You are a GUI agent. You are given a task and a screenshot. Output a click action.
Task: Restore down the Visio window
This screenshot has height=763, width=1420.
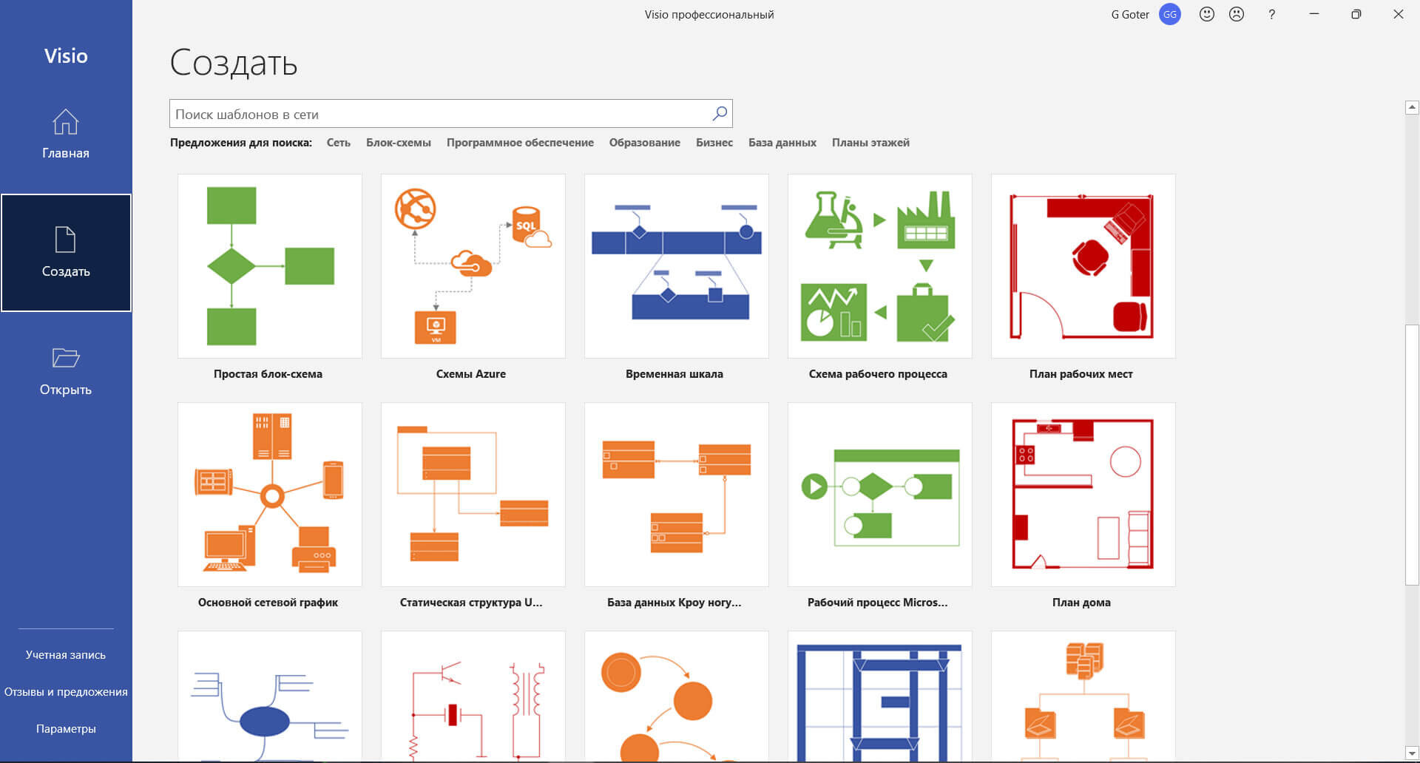(x=1356, y=14)
